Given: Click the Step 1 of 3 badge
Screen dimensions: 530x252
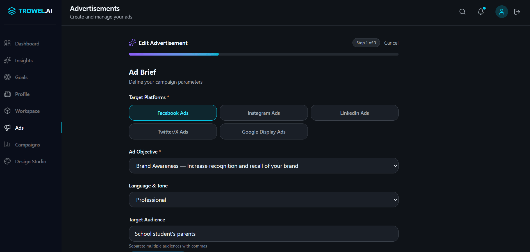Looking at the screenshot, I should 366,43.
